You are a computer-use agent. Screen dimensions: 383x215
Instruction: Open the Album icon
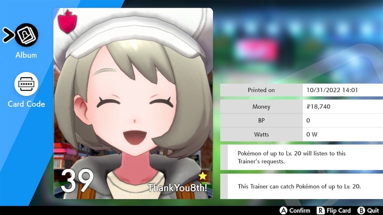pos(26,35)
